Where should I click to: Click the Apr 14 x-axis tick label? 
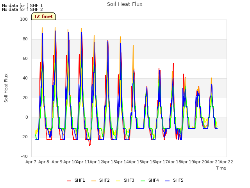(122, 162)
